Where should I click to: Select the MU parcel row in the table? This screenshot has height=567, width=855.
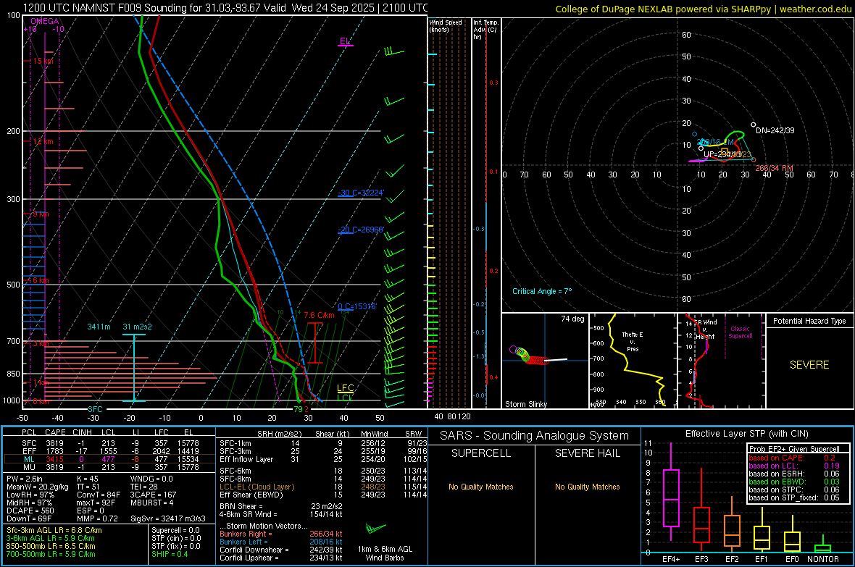point(109,466)
